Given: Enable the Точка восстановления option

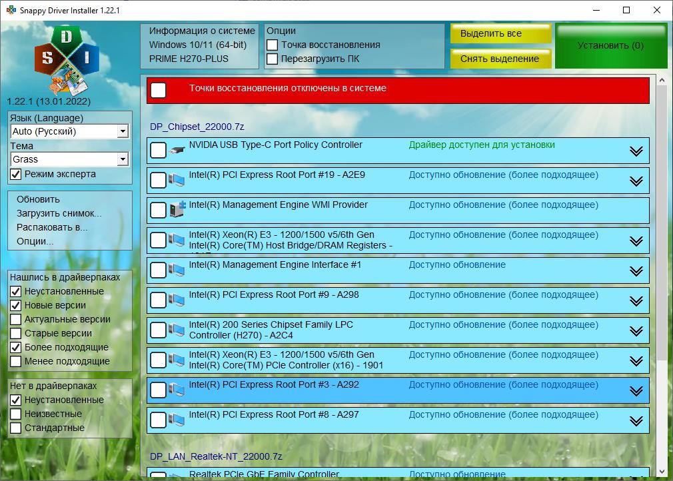Looking at the screenshot, I should click(272, 45).
